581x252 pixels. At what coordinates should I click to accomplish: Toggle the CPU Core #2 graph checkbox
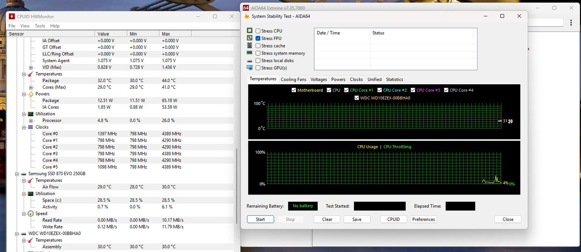pos(379,90)
